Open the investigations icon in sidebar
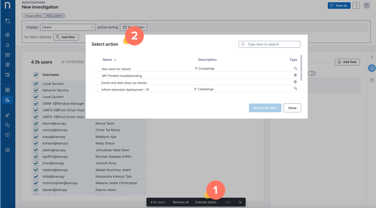The width and height of the screenshot is (376, 208). tap(8, 100)
